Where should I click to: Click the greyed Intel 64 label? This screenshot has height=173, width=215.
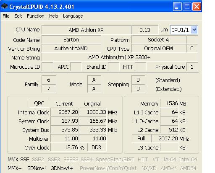coord(188,160)
